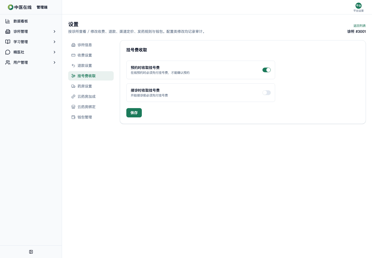Click the 云药房绑定 store icon
Viewport: 372px width, 258px height.
pos(73,107)
